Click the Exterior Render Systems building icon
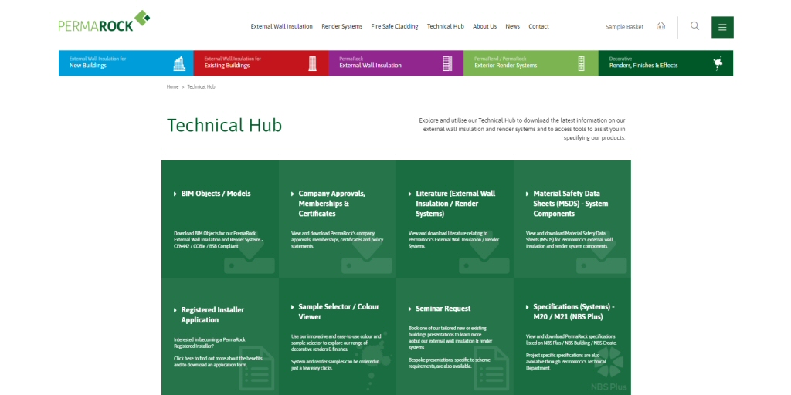This screenshot has height=395, width=791. point(581,63)
